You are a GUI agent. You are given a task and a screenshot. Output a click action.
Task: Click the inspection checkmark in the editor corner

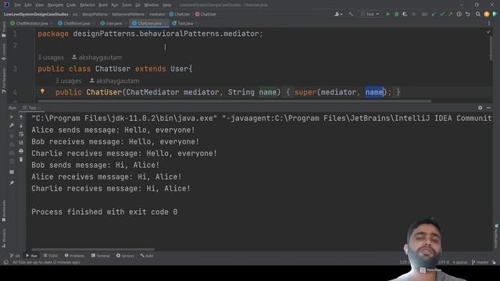click(x=488, y=32)
